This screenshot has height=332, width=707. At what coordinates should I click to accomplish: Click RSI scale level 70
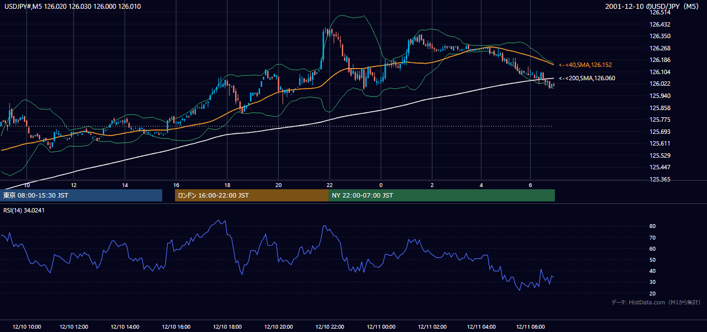click(653, 237)
